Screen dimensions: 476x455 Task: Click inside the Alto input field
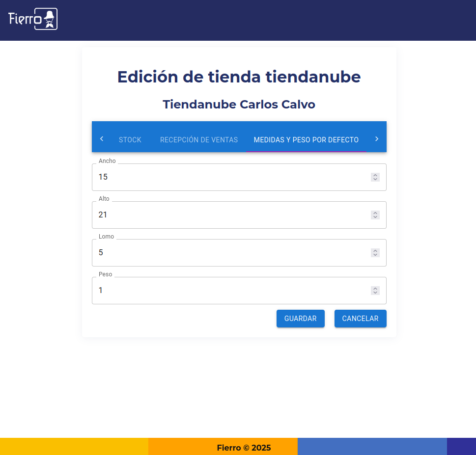coord(231,215)
